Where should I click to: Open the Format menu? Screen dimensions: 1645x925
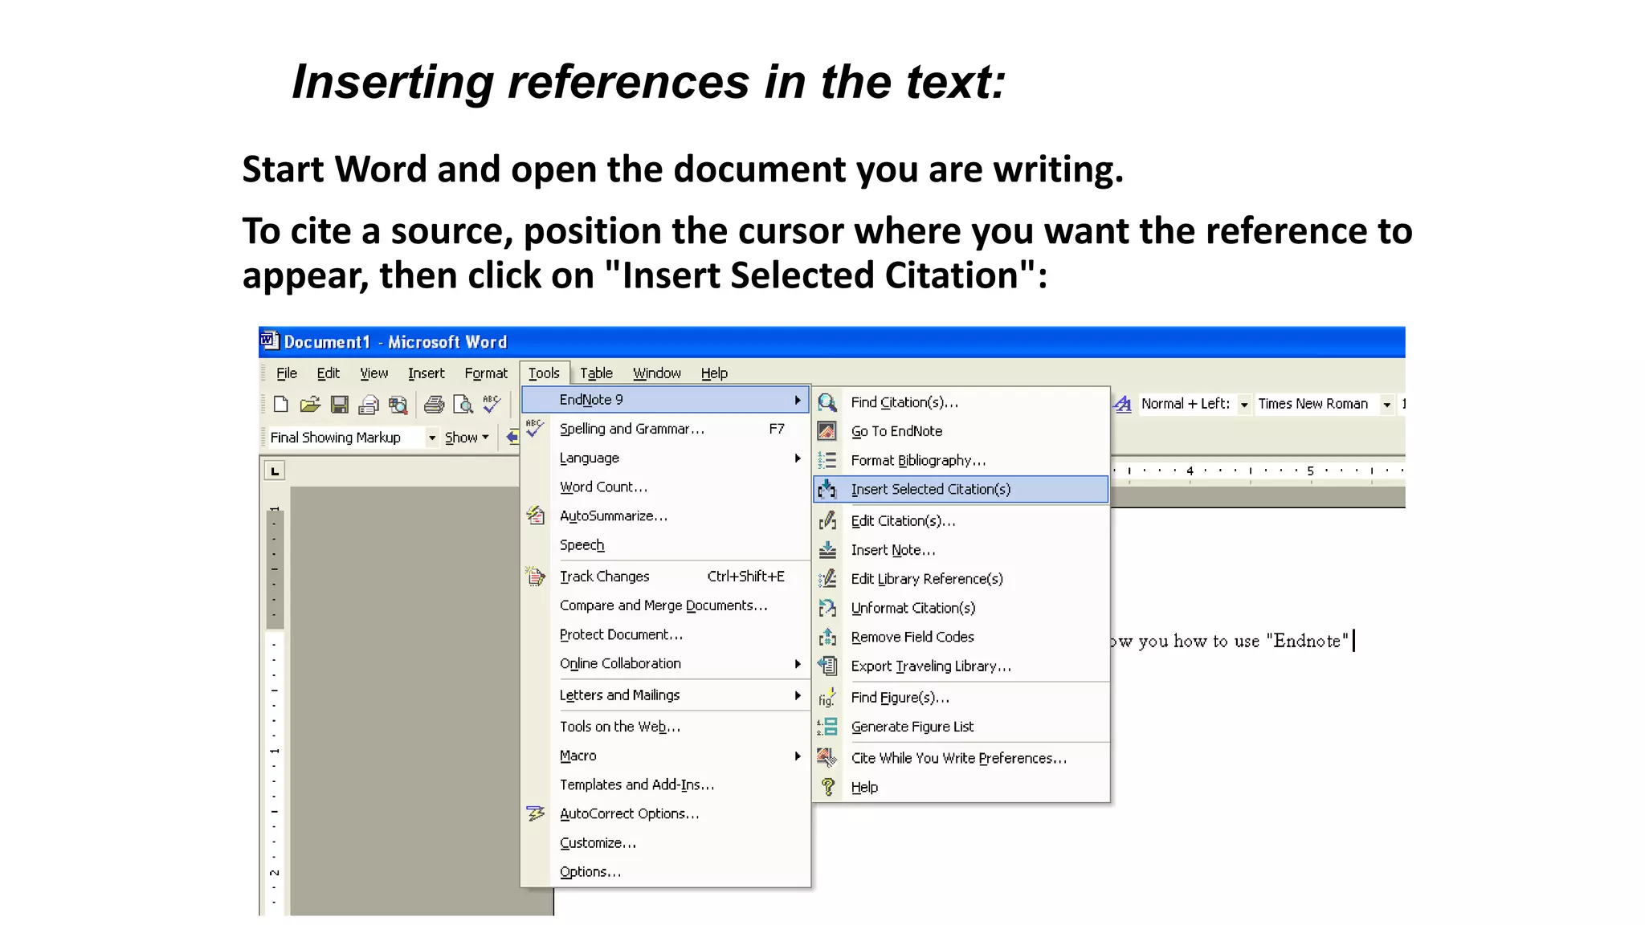pyautogui.click(x=486, y=373)
